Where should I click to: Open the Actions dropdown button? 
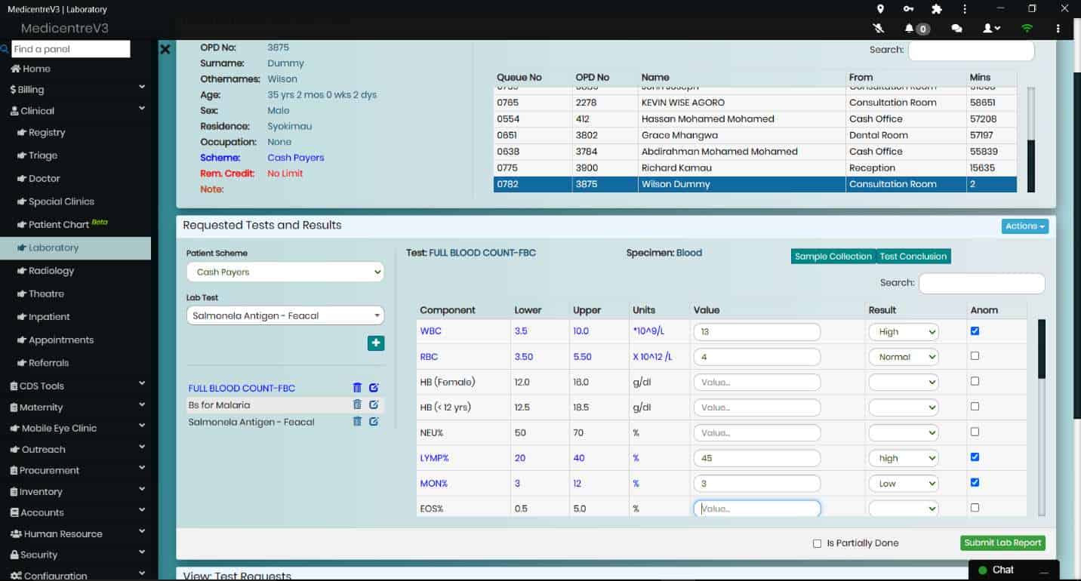coord(1025,226)
